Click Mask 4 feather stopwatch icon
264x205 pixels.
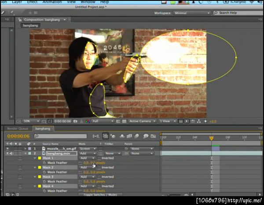point(44,191)
